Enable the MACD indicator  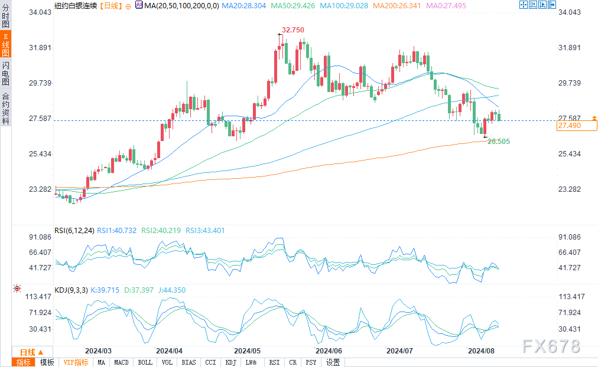tap(121, 362)
